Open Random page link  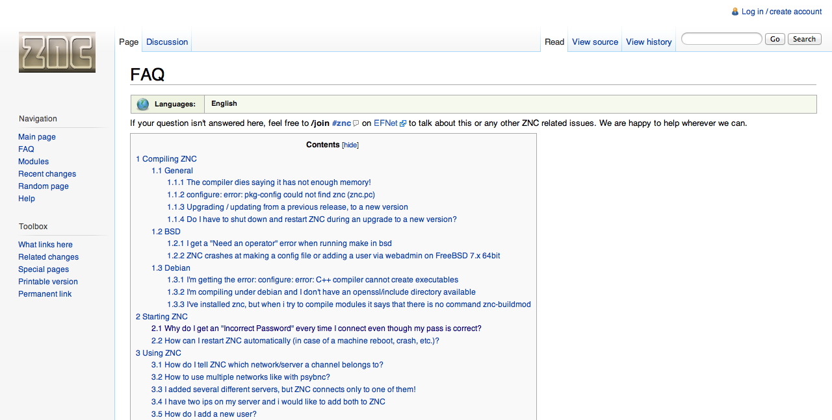tap(44, 186)
